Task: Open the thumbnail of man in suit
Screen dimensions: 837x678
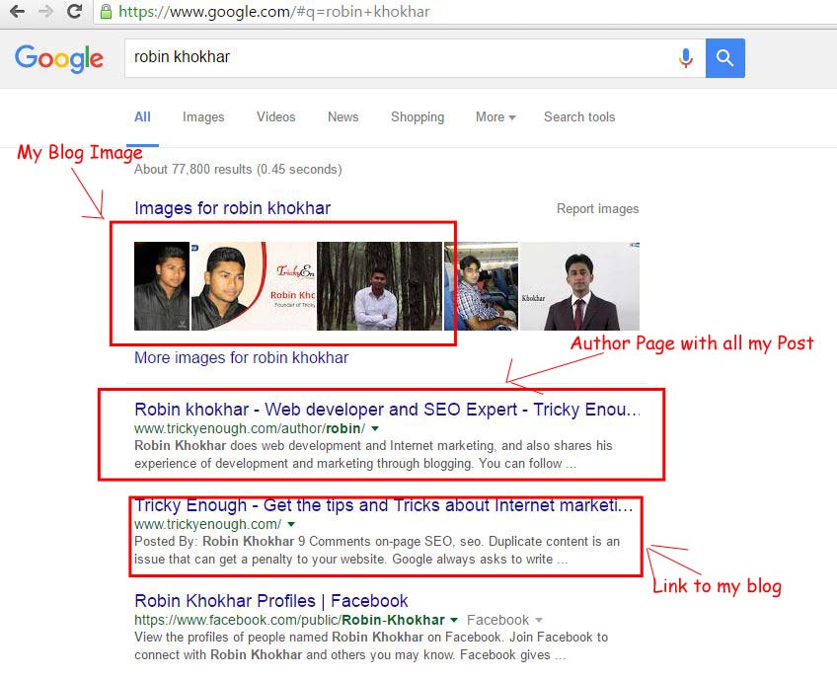Action: pos(579,286)
